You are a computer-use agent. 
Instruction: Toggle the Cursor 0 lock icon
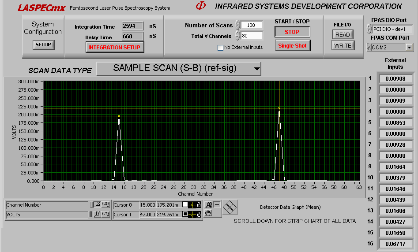199,205
